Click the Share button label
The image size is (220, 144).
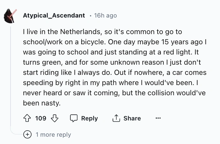pyautogui.click(x=132, y=118)
